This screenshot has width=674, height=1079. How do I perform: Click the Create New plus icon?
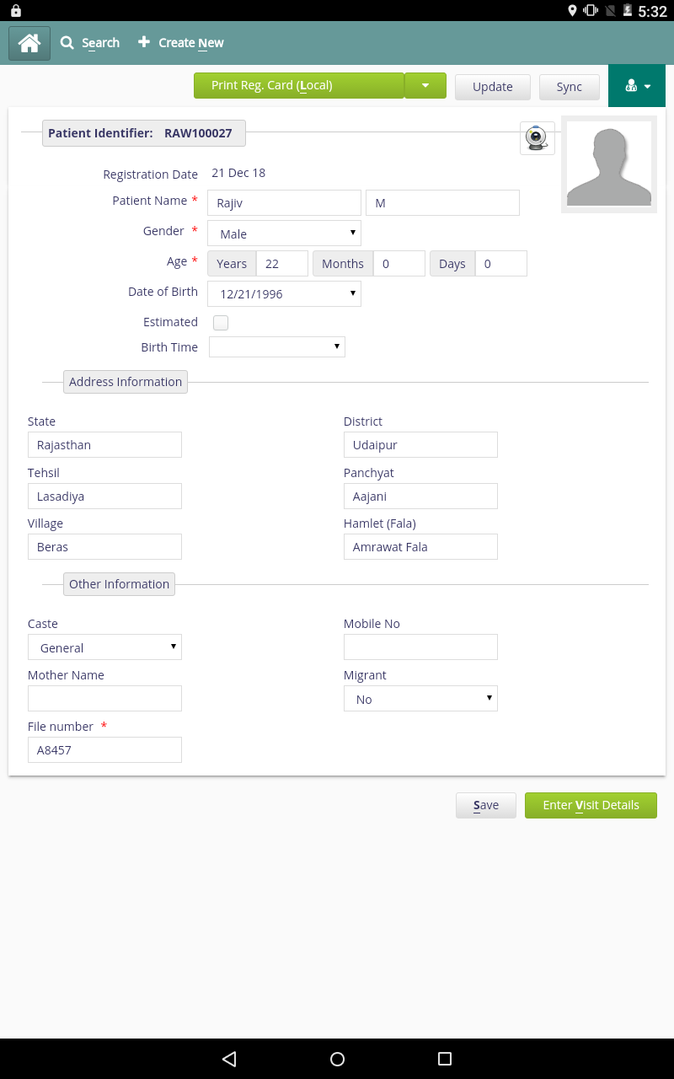click(x=144, y=42)
